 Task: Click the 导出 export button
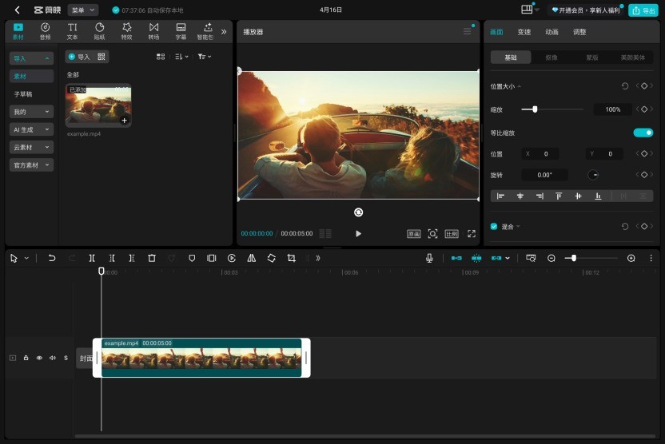click(643, 10)
